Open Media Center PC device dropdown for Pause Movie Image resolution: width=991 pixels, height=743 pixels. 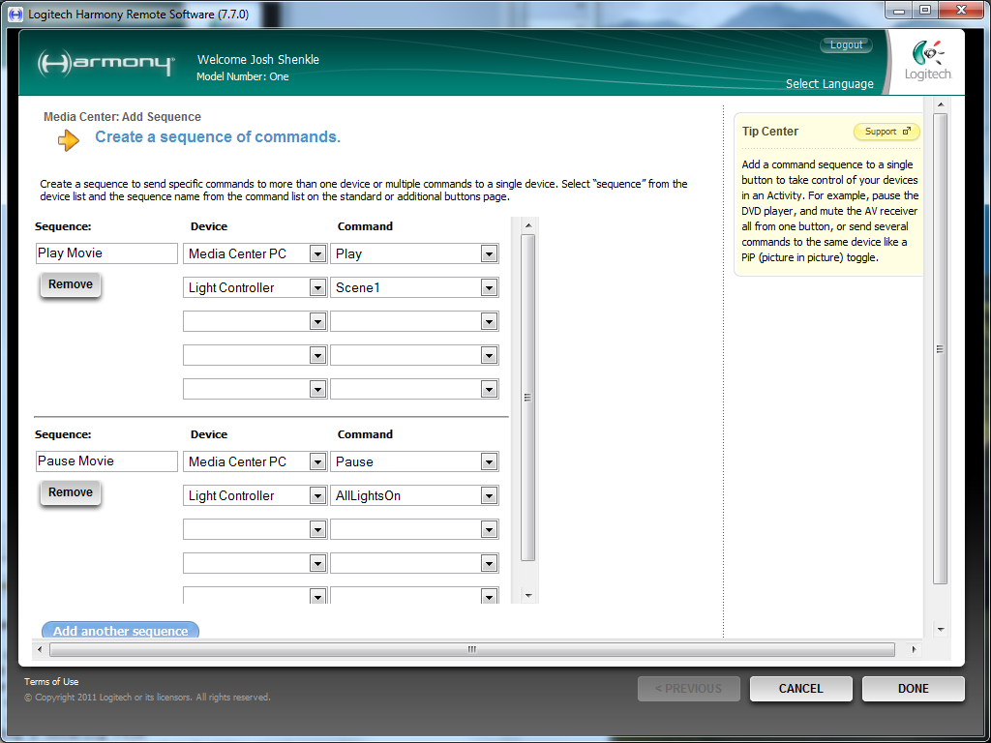[x=255, y=461]
